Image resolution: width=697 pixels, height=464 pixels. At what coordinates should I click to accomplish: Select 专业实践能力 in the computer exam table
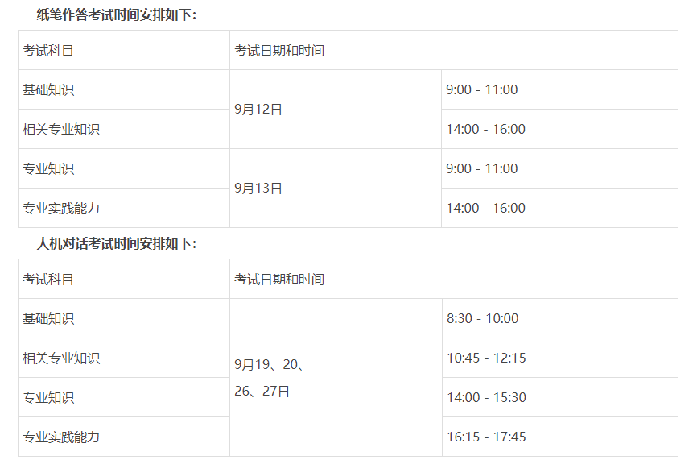click(61, 437)
